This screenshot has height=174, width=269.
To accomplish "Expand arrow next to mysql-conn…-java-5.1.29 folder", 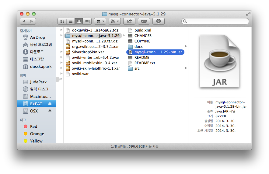I will [x=124, y=35].
